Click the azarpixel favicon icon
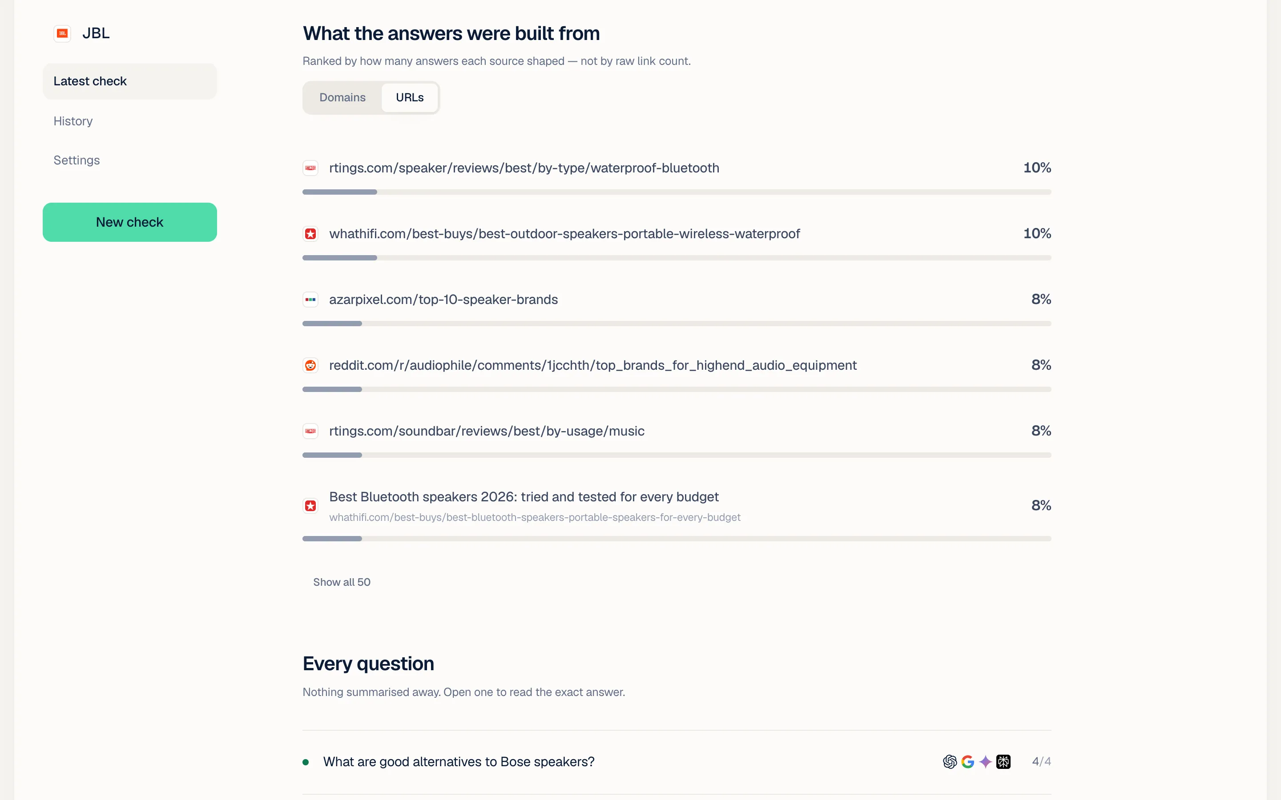This screenshot has height=800, width=1281. [x=310, y=300]
